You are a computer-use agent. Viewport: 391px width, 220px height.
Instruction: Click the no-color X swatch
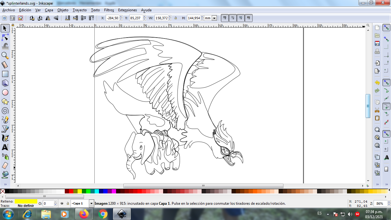[2, 191]
